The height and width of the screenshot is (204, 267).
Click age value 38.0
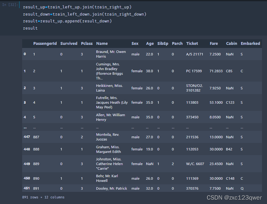tap(149, 71)
